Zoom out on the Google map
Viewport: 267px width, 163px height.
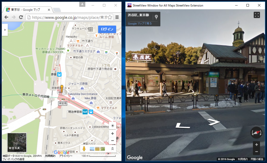[112, 141]
